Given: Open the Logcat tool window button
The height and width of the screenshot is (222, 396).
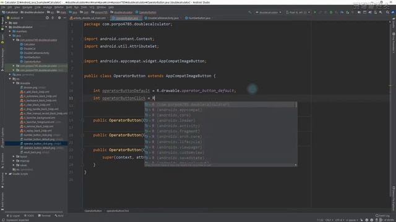Looking at the screenshot, I should (x=14, y=216).
